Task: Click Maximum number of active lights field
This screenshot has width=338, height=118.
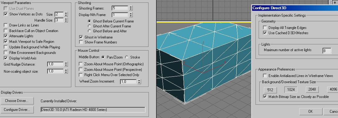Action: coord(327,51)
